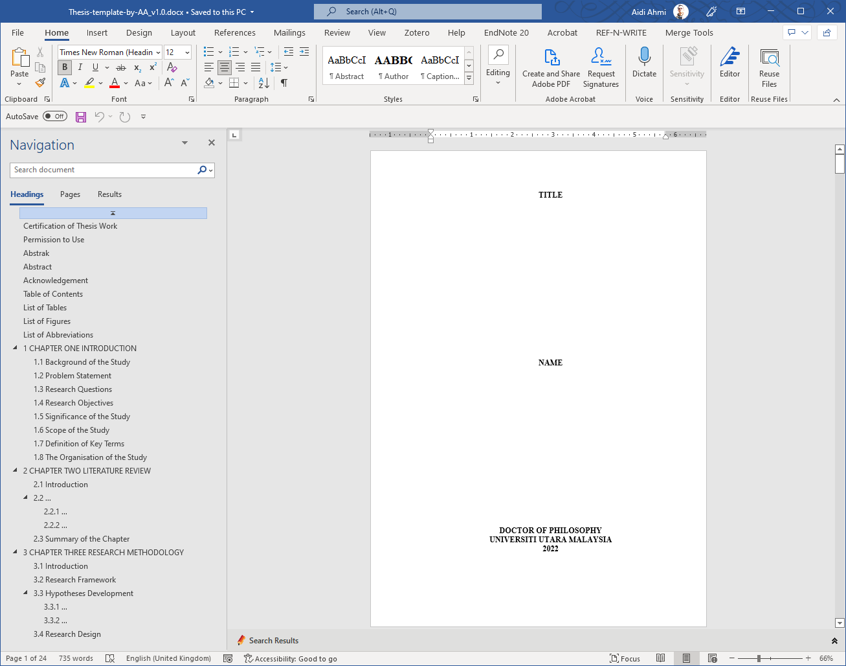846x666 pixels.
Task: Decrease paragraph indent
Action: (x=289, y=52)
